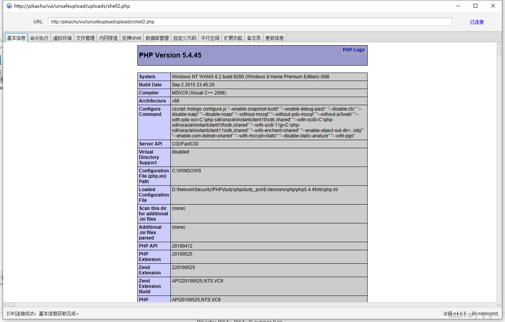Image resolution: width=505 pixels, height=322 pixels.
Task: Open the 自定义代码 tab
Action: 185,38
